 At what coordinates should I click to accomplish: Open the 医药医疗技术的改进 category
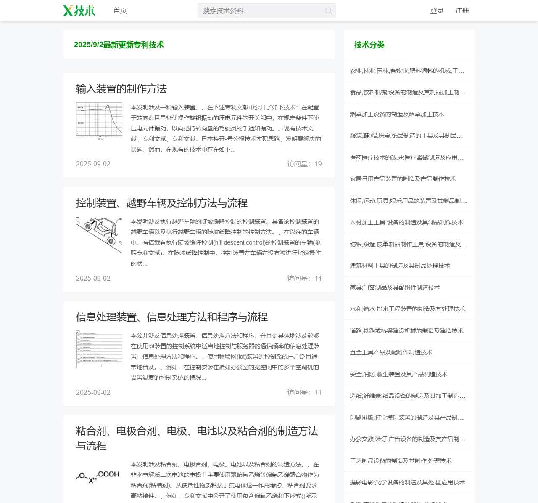[x=407, y=157]
